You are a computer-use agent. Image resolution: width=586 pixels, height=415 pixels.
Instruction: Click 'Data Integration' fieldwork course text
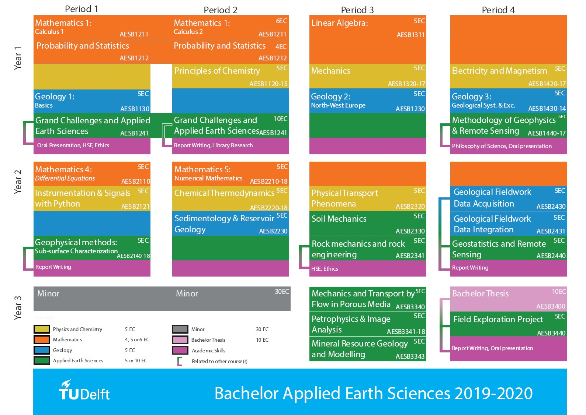tap(483, 229)
